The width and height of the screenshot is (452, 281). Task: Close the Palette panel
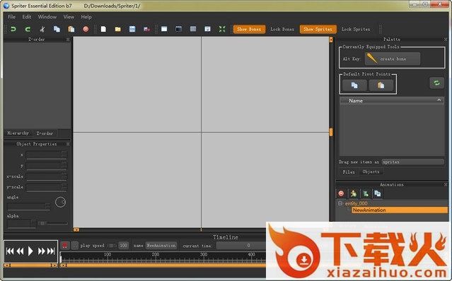point(446,40)
